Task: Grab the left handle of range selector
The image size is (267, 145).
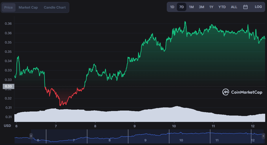Action: tap(31, 136)
